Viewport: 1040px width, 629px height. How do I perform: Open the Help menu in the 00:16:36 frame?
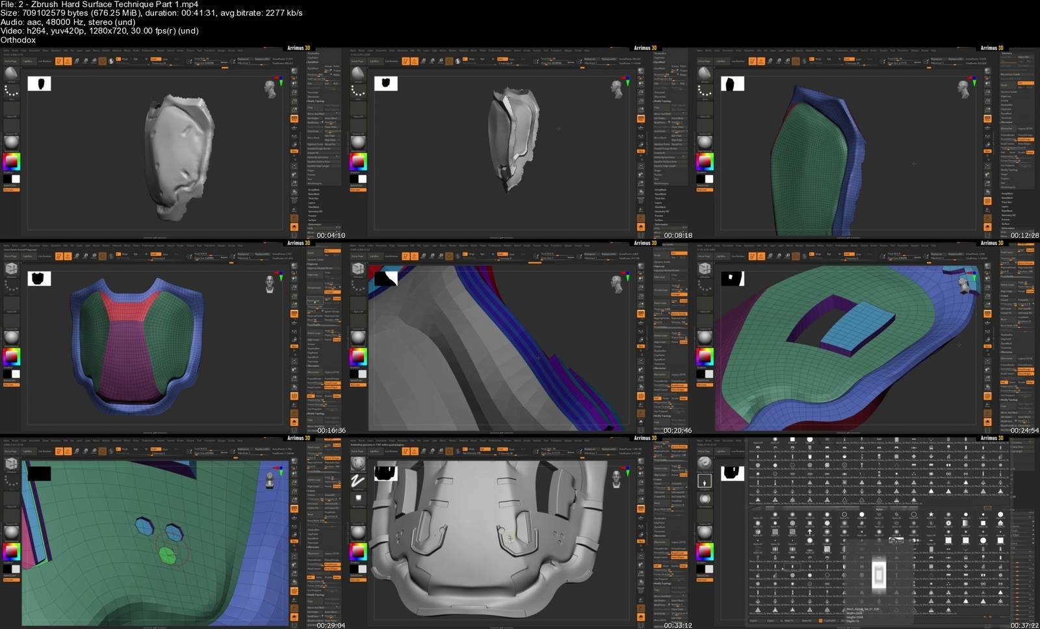[x=240, y=245]
